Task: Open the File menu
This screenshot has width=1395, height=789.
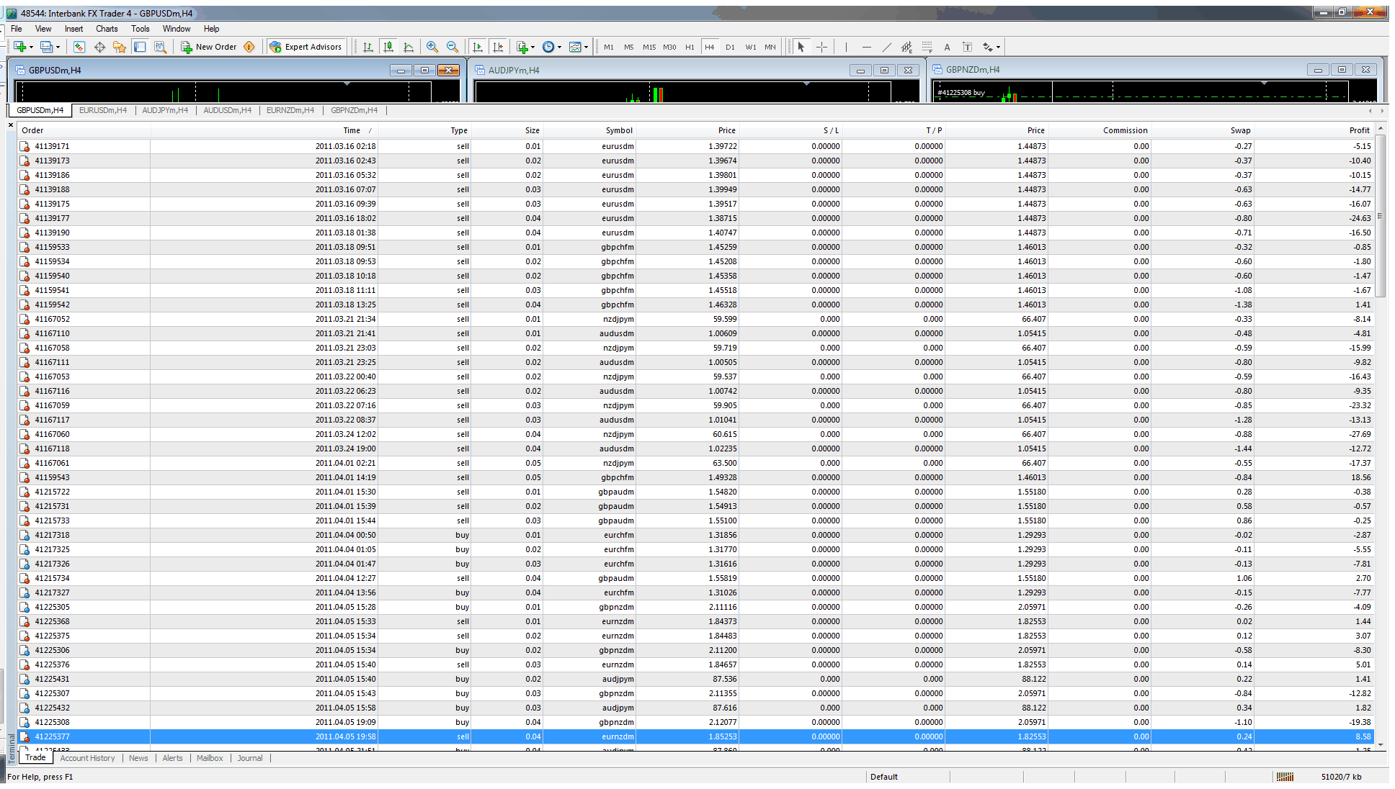Action: (17, 29)
